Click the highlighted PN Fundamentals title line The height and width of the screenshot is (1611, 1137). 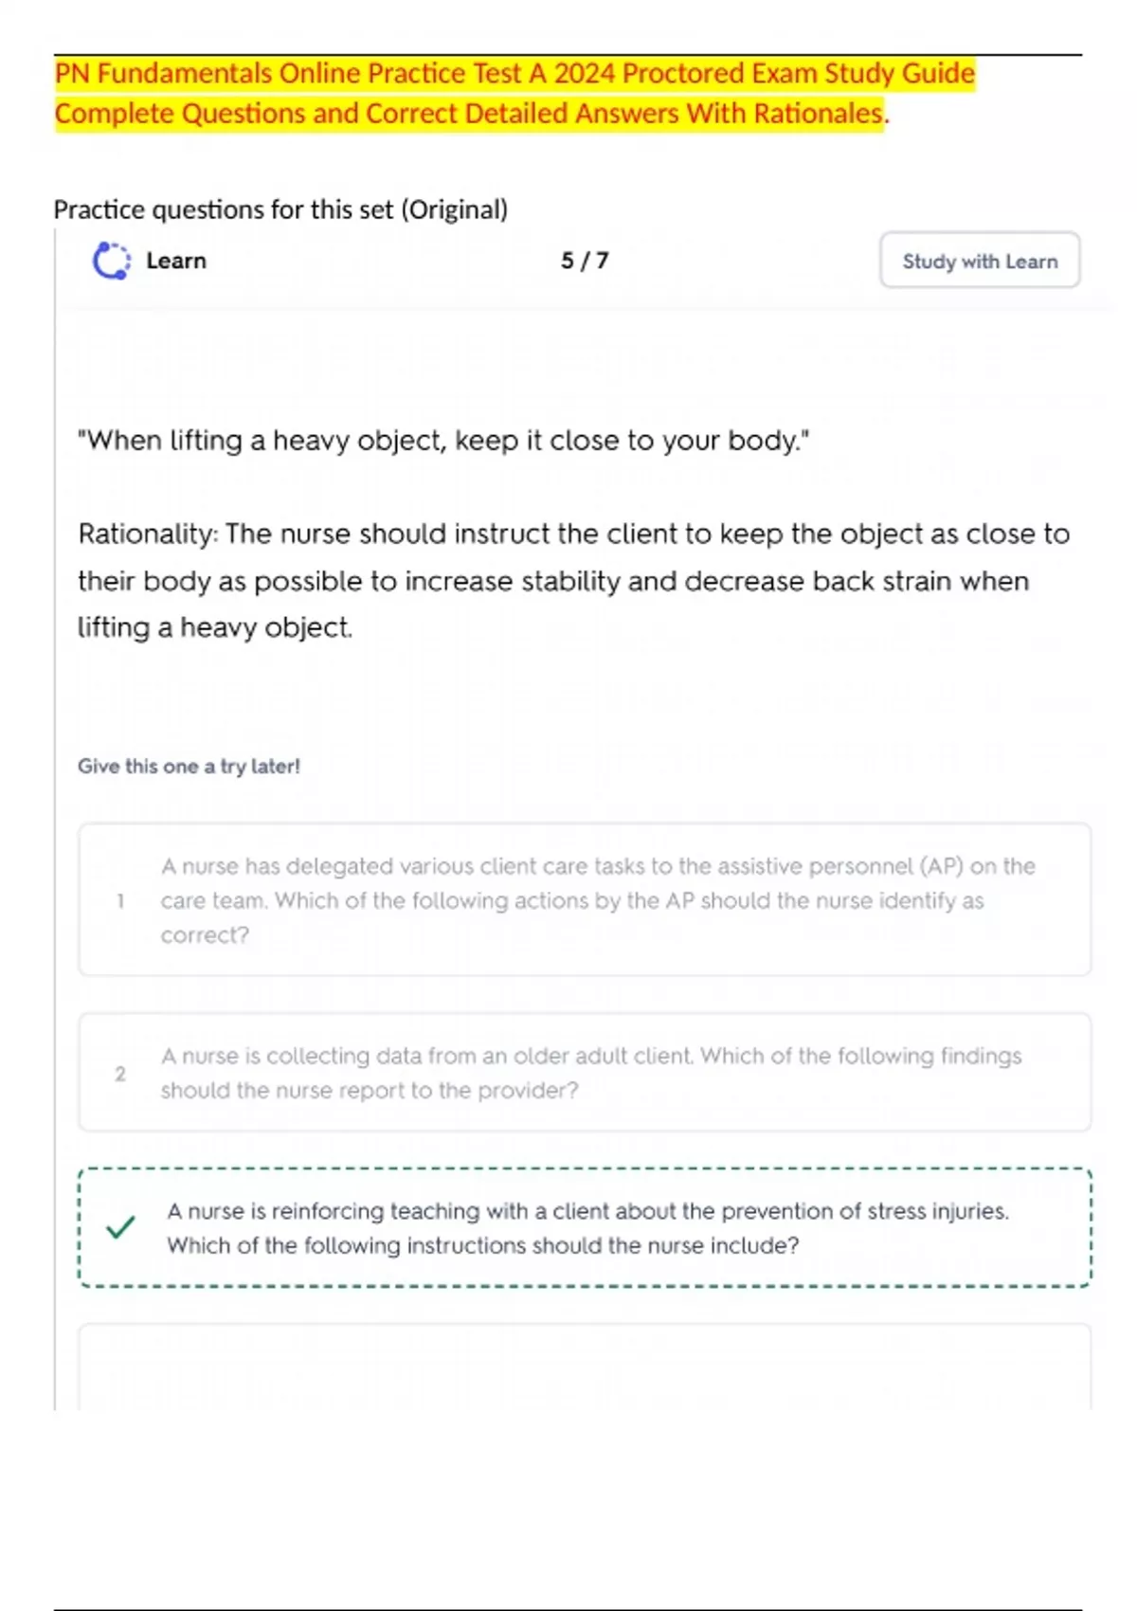pos(514,73)
